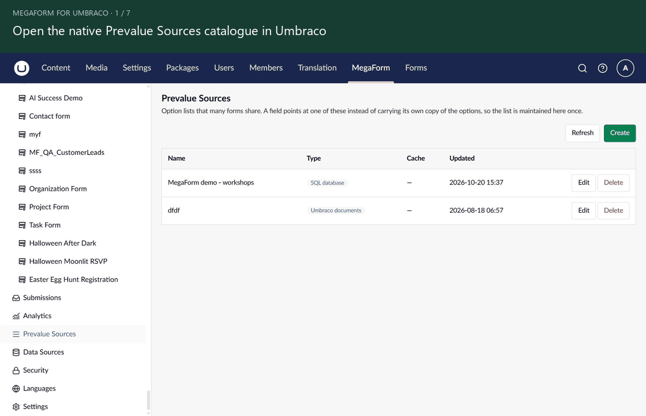
Task: Click the Languages globe icon
Action: (16, 388)
